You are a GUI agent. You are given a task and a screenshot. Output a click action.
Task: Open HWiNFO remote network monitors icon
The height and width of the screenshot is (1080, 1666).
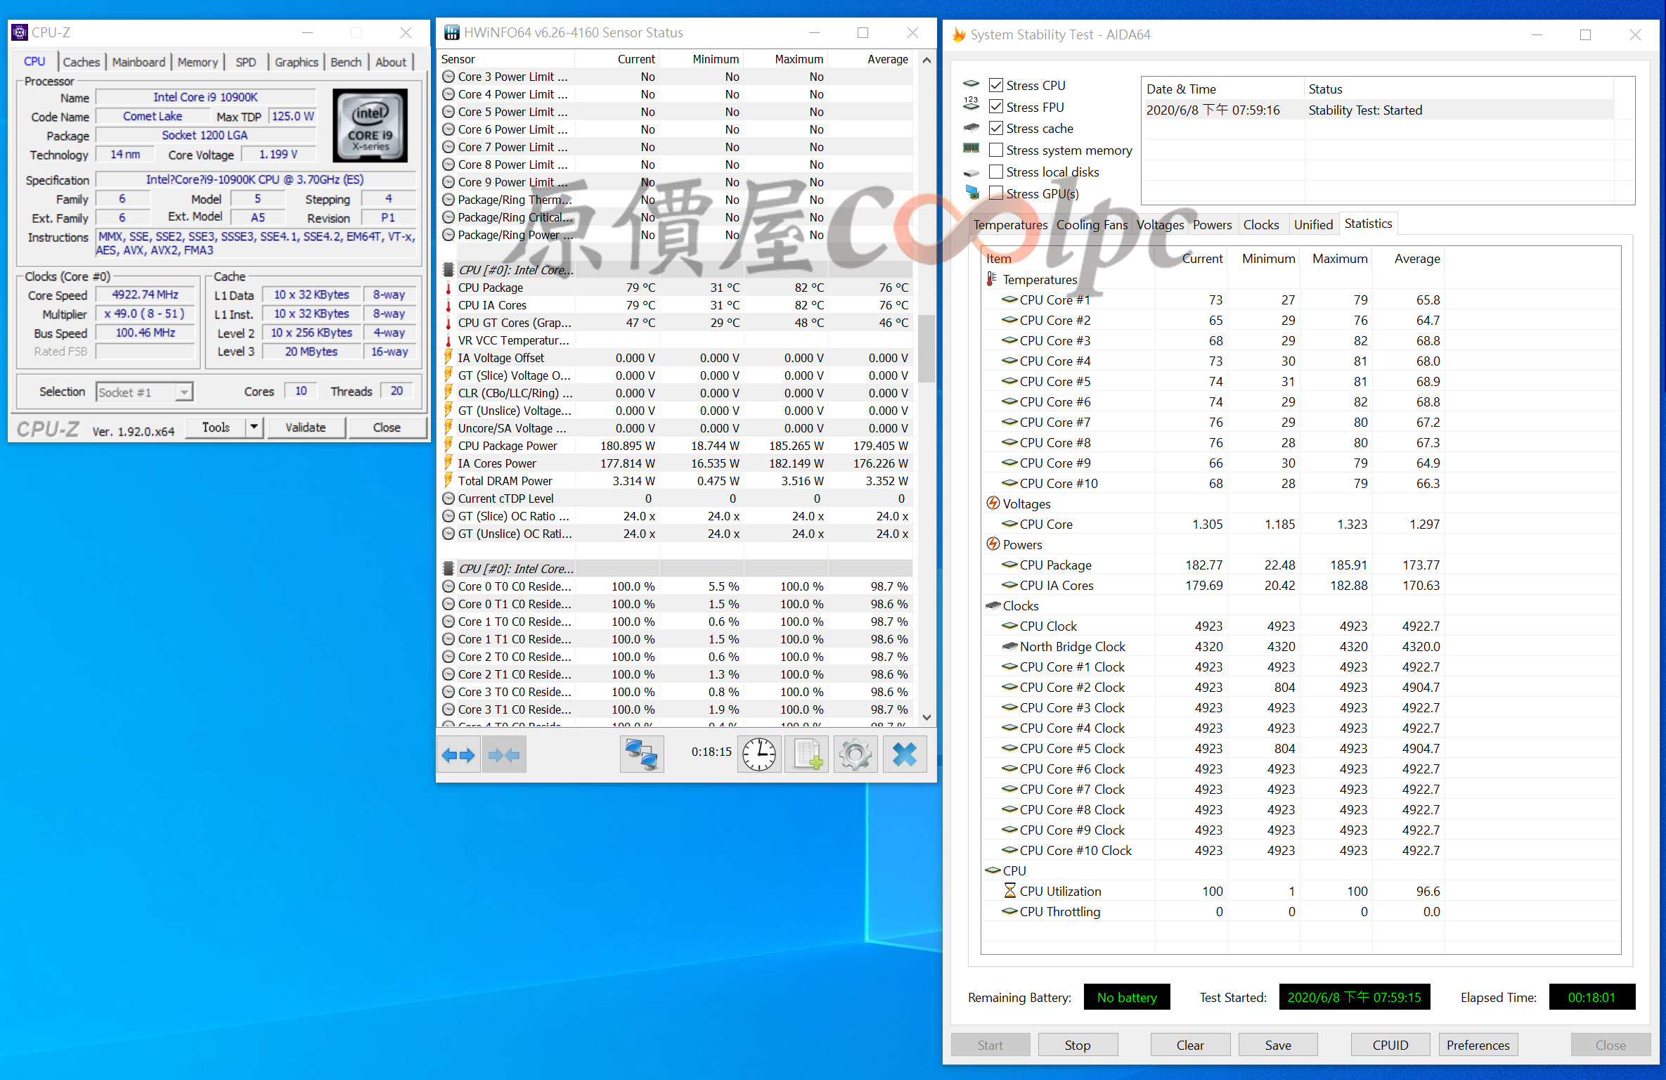click(x=641, y=754)
